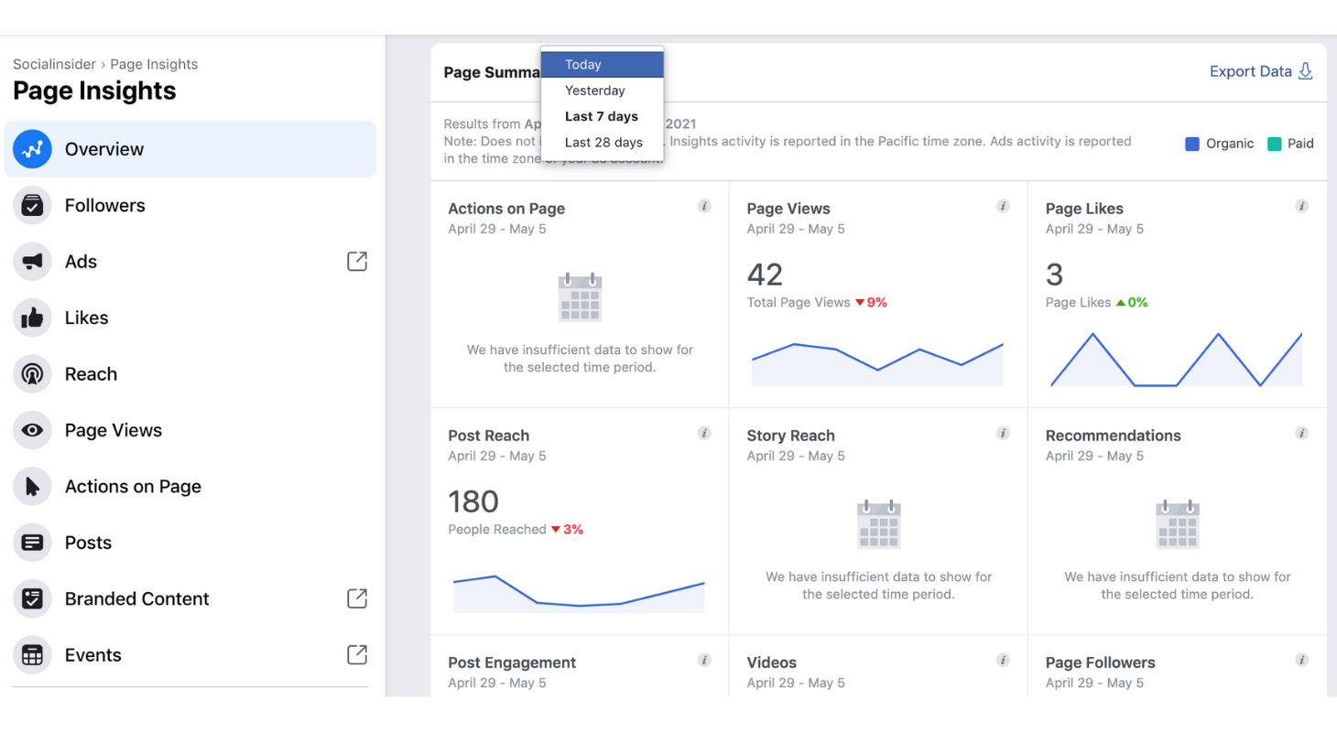Click the Videos card title
This screenshot has height=732, width=1337.
(x=772, y=662)
